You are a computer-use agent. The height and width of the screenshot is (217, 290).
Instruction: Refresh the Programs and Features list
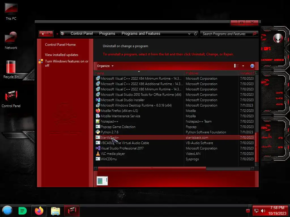[x=195, y=34]
